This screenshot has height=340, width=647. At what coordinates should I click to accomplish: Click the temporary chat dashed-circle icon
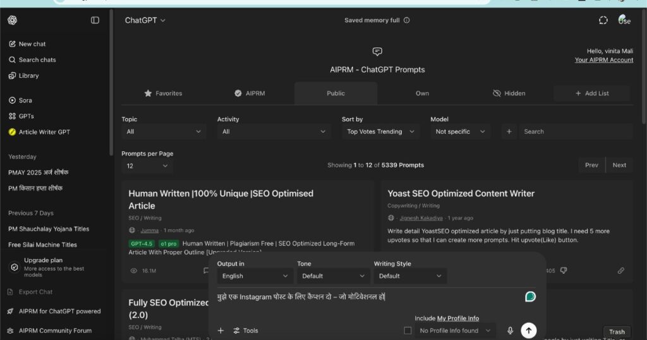[603, 20]
